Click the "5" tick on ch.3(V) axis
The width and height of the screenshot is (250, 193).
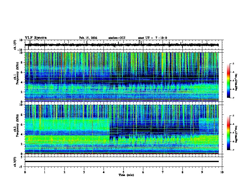pyautogui.click(x=22, y=157)
